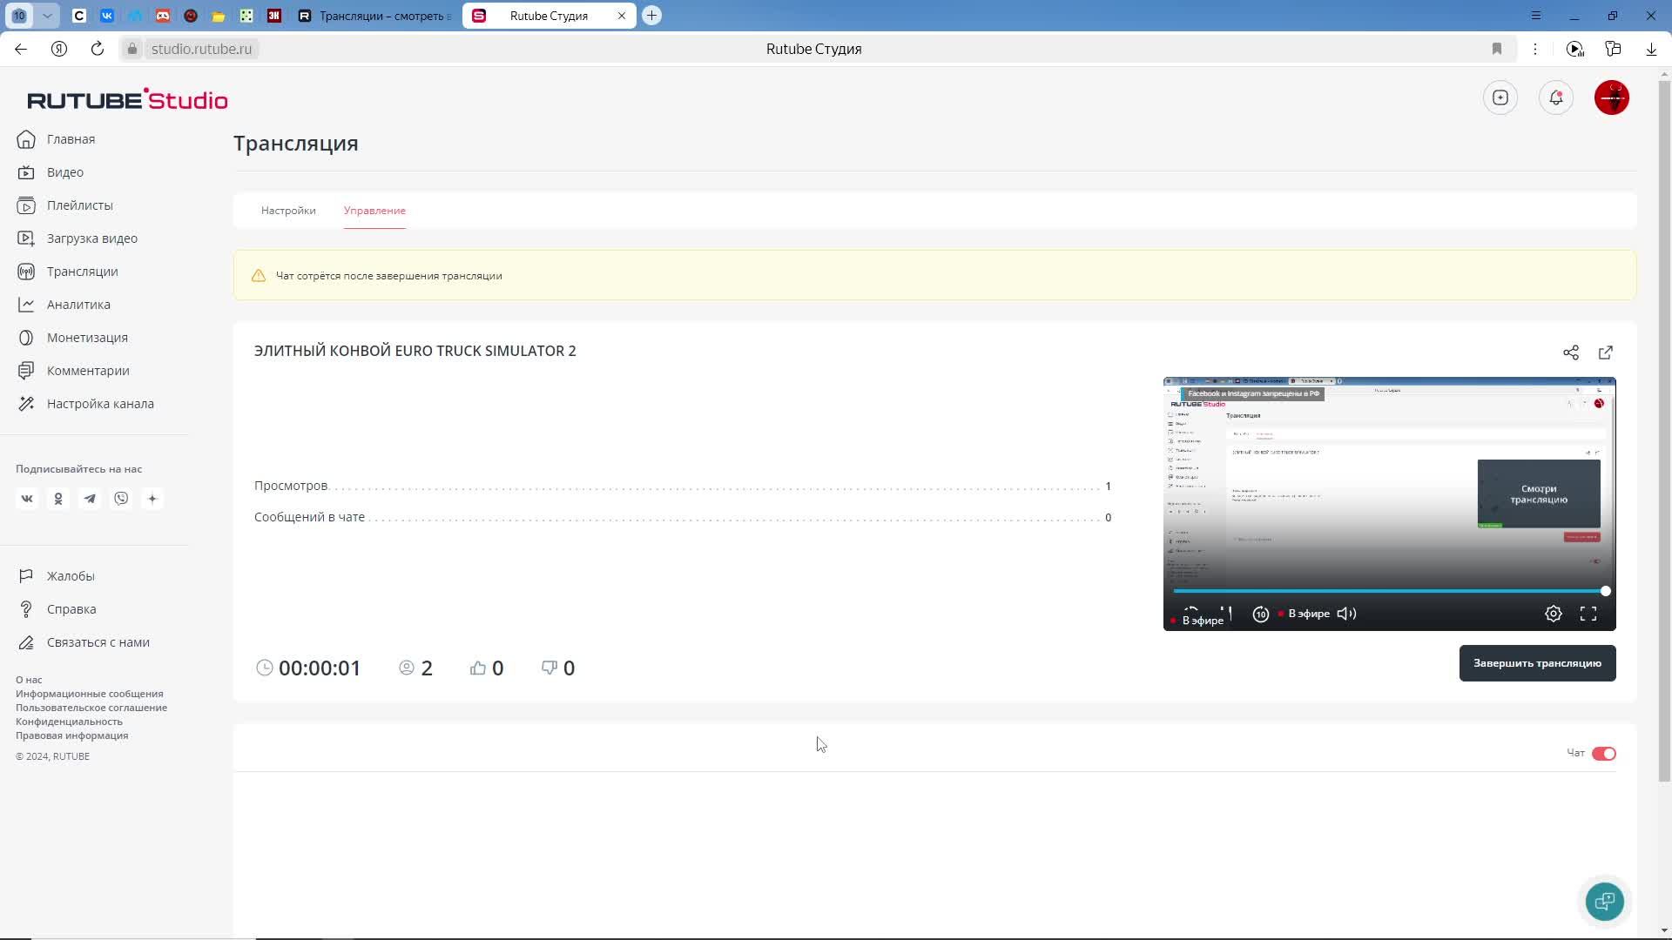Screen dimensions: 1672x940
Task: Open the browser three-dot menu
Action: [x=1535, y=49]
